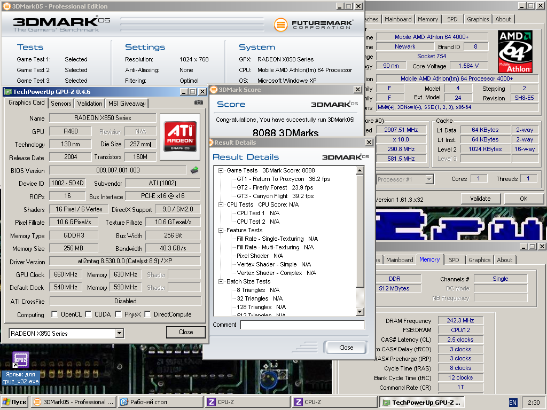Open SPD tab in upper CPU-Z window
This screenshot has height=410, width=547.
452,19
